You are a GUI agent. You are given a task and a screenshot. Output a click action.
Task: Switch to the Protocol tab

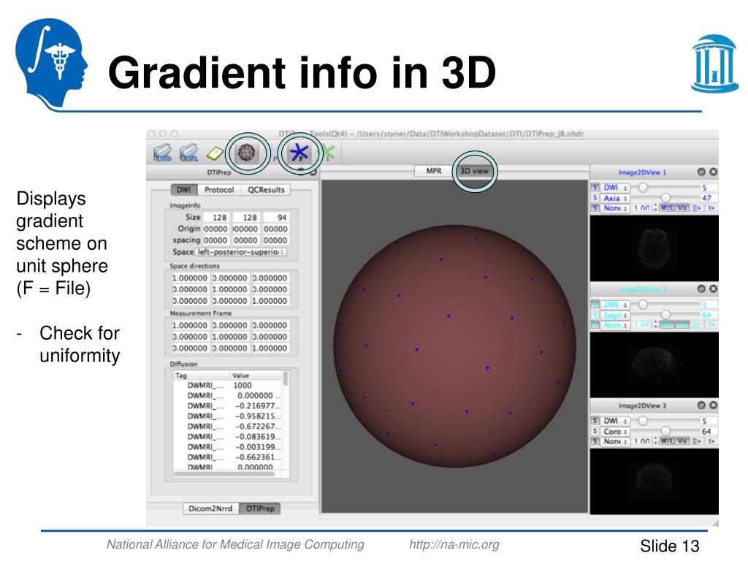click(x=219, y=189)
